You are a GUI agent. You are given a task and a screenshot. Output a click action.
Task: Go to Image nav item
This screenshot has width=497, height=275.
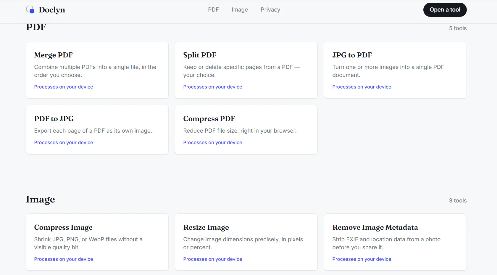click(240, 10)
